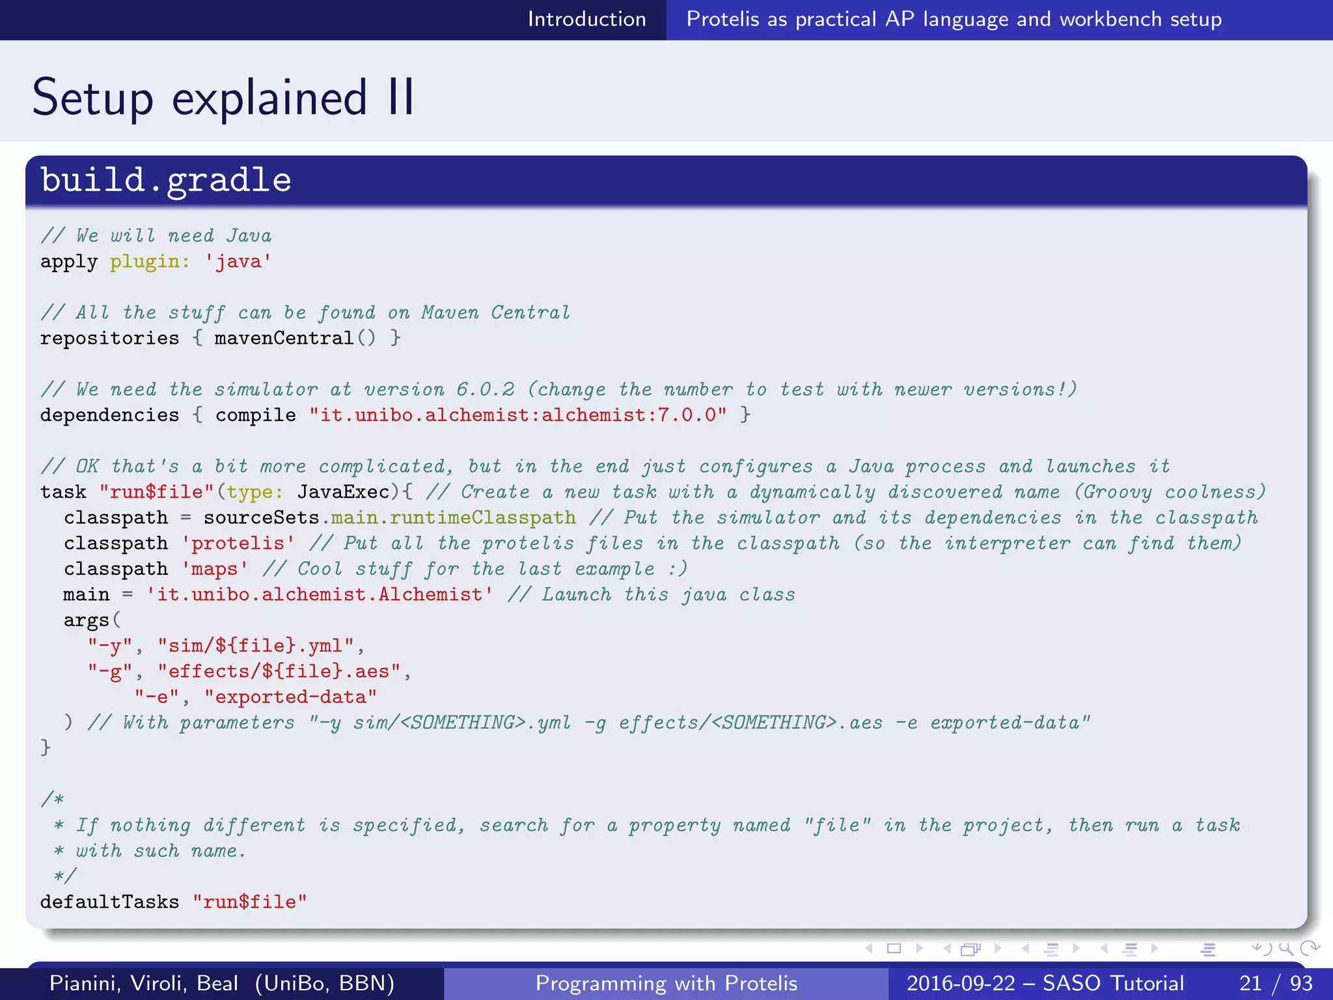This screenshot has height=1000, width=1333.
Task: Go to next subsection arrow
Action: pyautogui.click(x=1077, y=949)
